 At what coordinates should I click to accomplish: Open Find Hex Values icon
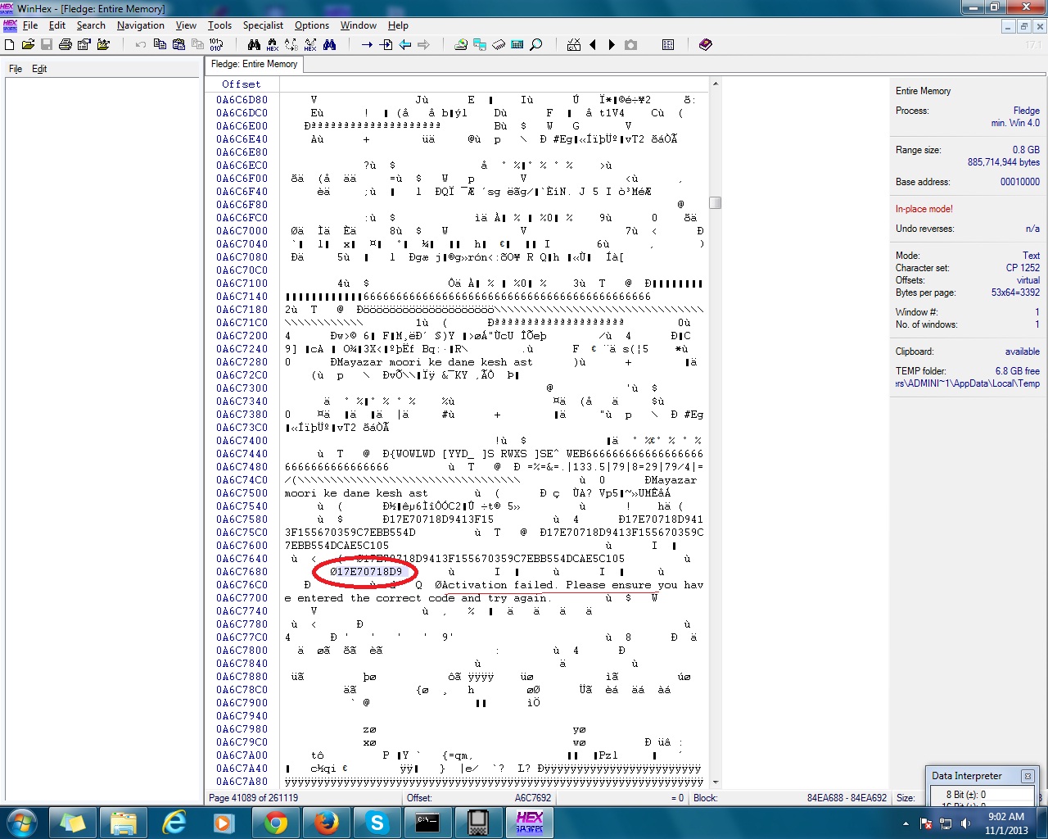click(273, 44)
